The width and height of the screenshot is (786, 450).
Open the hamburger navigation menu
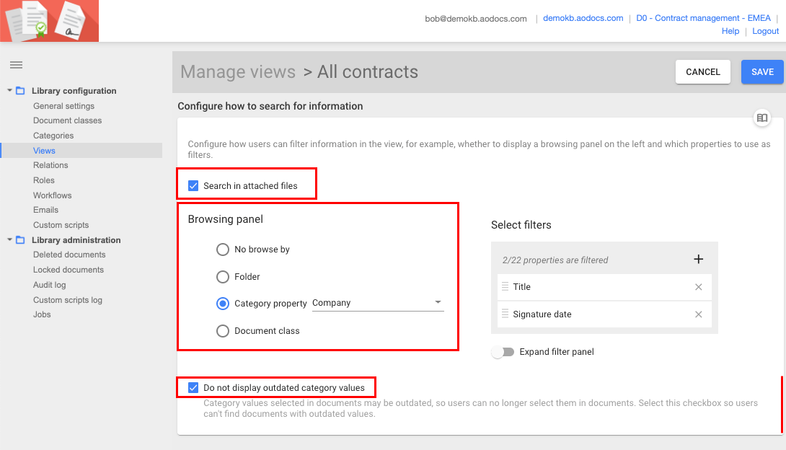(16, 65)
